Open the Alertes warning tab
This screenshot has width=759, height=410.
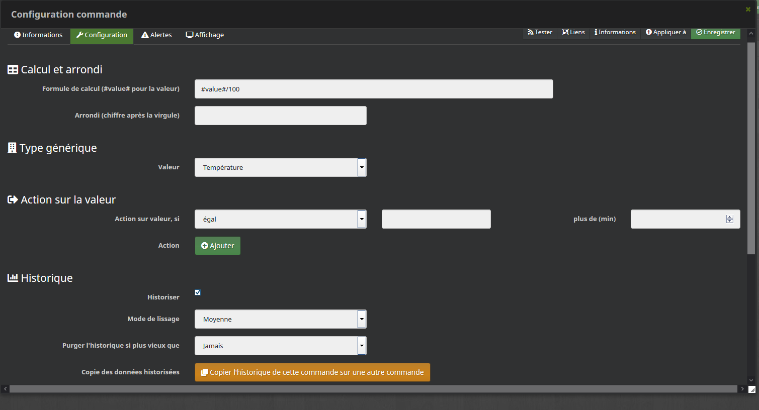click(x=156, y=35)
